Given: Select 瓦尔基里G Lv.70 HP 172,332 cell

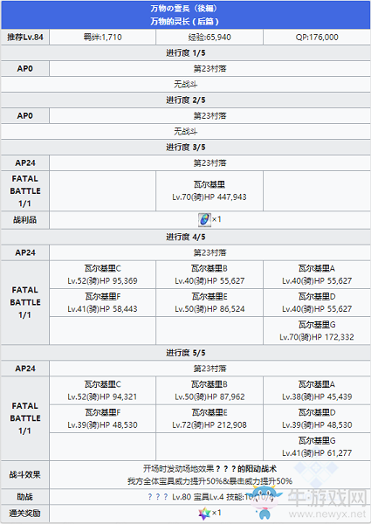Looking at the screenshot, I should tap(317, 331).
